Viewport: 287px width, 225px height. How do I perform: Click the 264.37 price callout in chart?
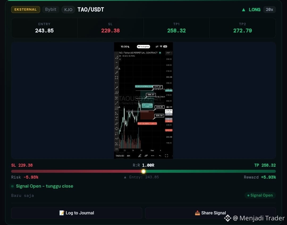click(x=151, y=95)
